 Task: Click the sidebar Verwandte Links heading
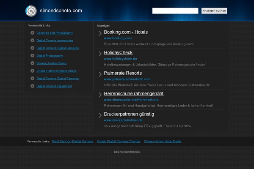pos(39,25)
